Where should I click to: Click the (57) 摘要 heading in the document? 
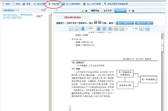[x=76, y=69]
